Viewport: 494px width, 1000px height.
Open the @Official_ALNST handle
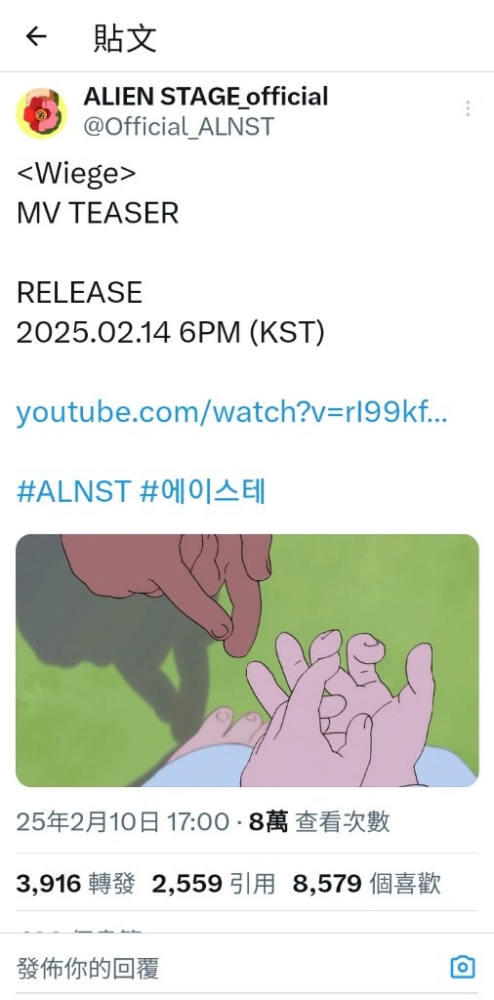179,126
